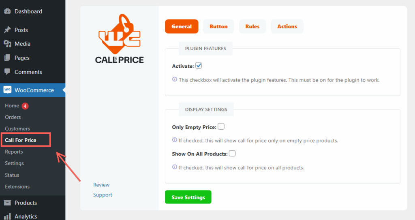
Task: Open WooCommerce Reports
Action: pyautogui.click(x=14, y=152)
